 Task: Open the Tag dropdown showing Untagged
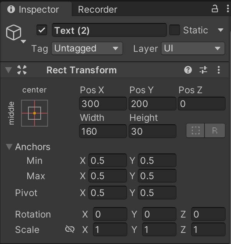tap(87, 49)
